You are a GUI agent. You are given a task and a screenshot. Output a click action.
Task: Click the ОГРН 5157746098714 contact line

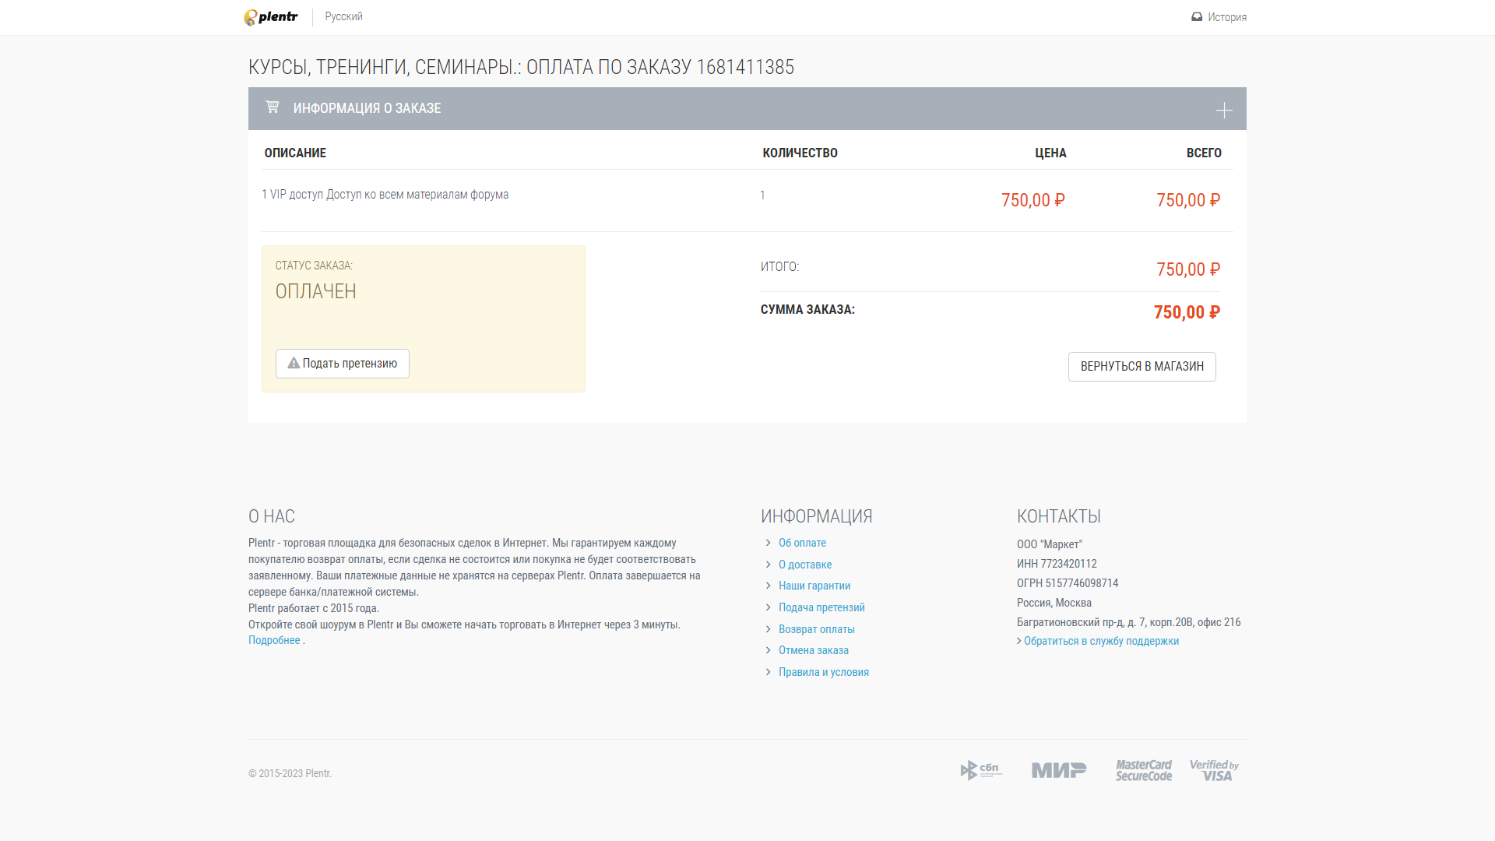tap(1068, 583)
